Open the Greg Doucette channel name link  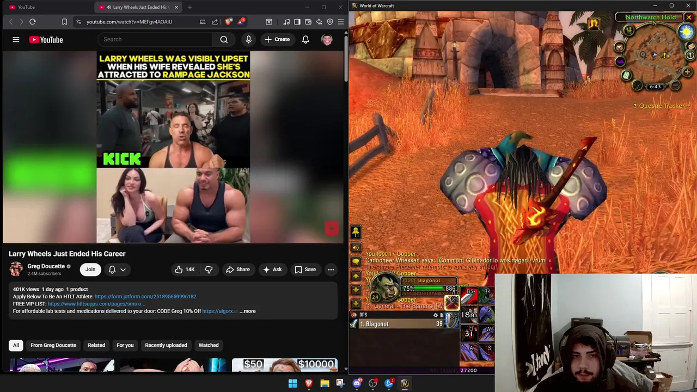[x=46, y=266]
